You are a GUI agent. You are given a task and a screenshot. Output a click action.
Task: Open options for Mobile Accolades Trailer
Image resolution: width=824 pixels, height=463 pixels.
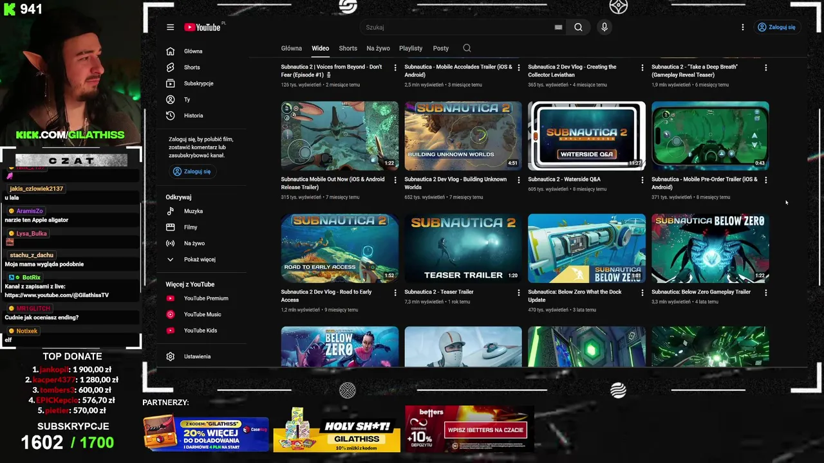519,68
